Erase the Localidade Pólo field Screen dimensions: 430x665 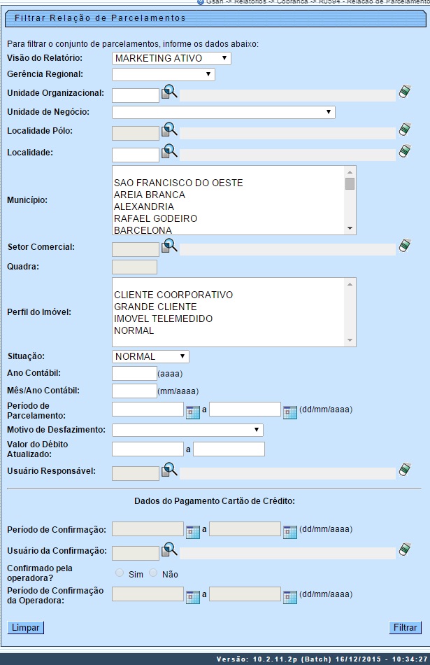click(x=405, y=129)
